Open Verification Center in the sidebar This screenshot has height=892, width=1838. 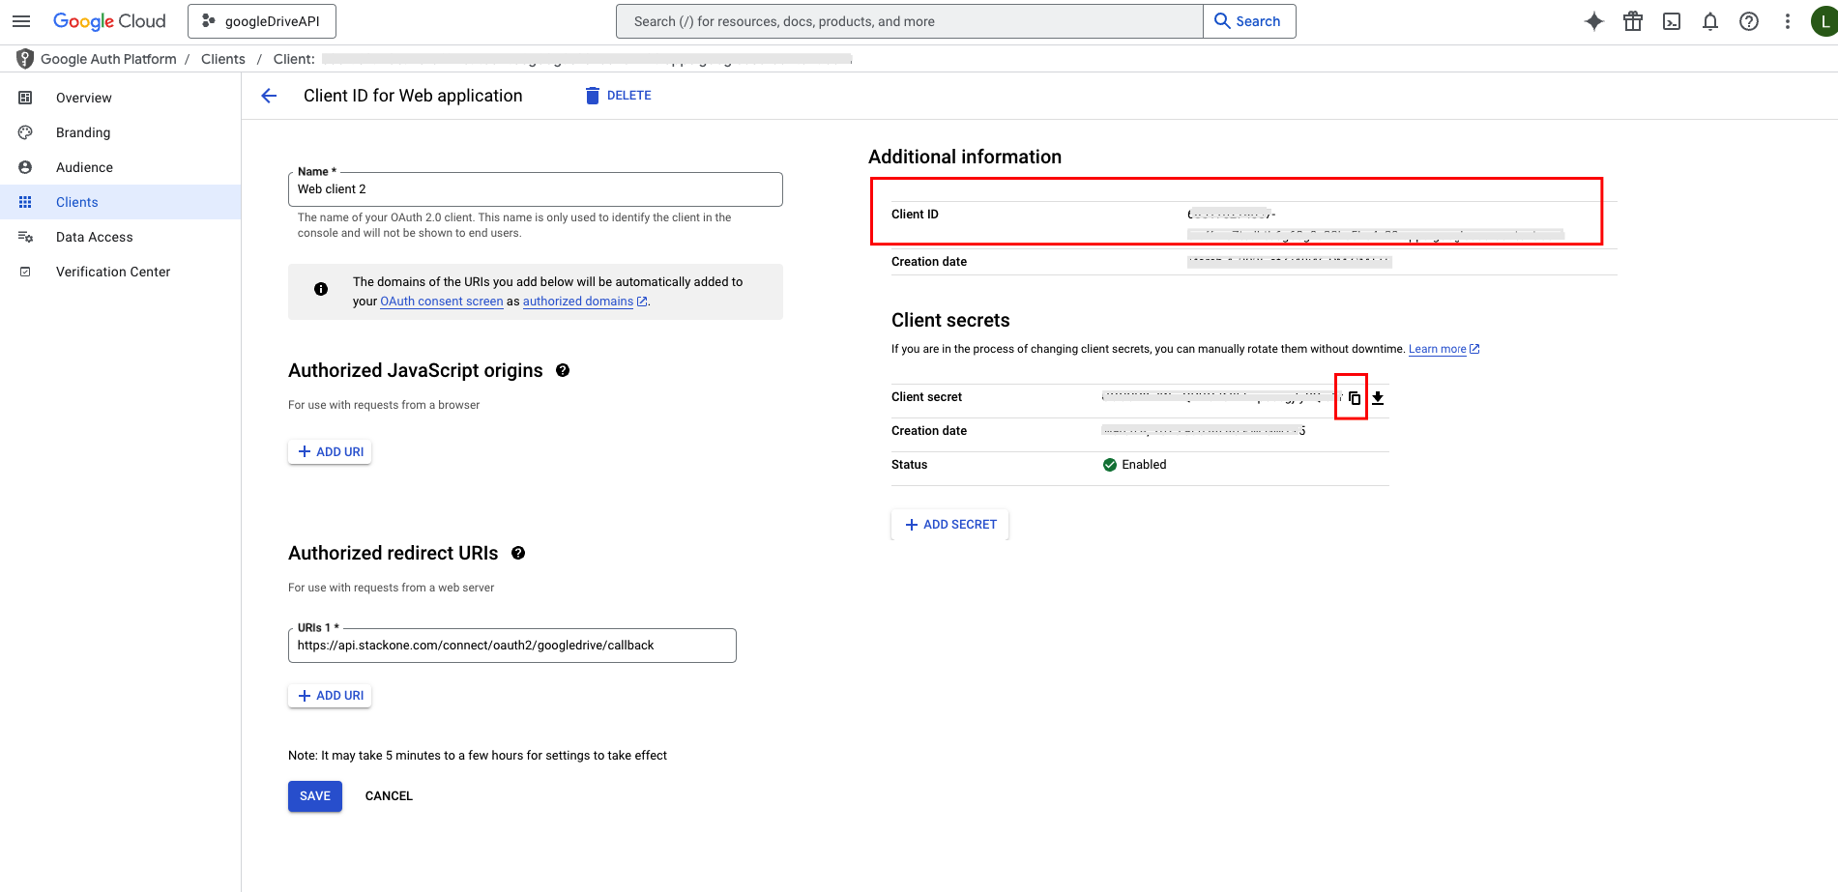(x=120, y=272)
